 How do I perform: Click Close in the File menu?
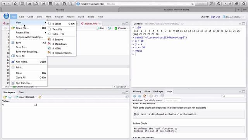click(x=28, y=73)
